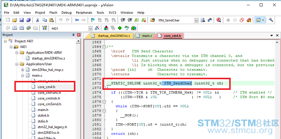Image resolution: width=281 pixels, height=139 pixels.
Task: Start incremental find icon with blue arrow
Action: click(x=210, y=20)
